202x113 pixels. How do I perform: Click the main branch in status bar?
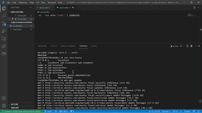click(48, 111)
